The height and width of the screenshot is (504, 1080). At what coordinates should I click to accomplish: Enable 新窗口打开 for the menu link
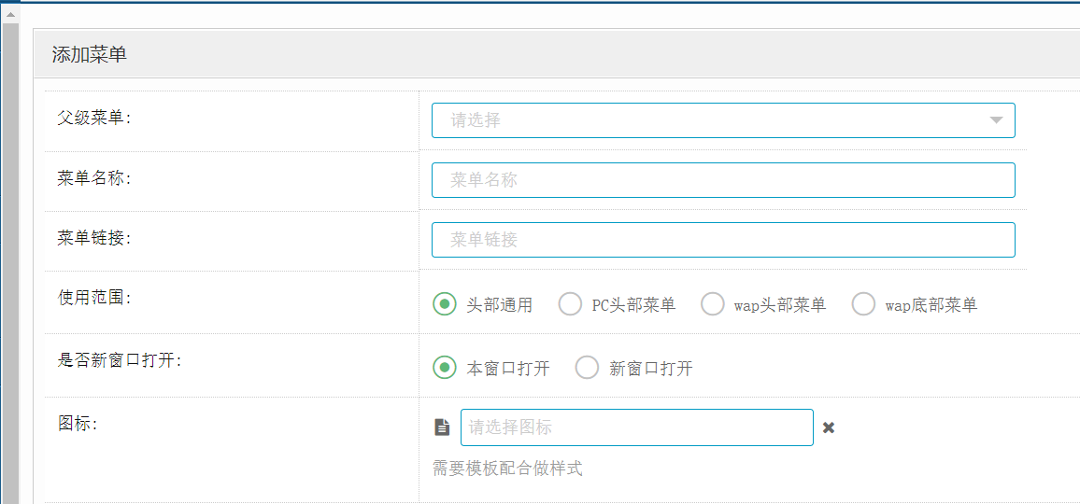(x=587, y=368)
